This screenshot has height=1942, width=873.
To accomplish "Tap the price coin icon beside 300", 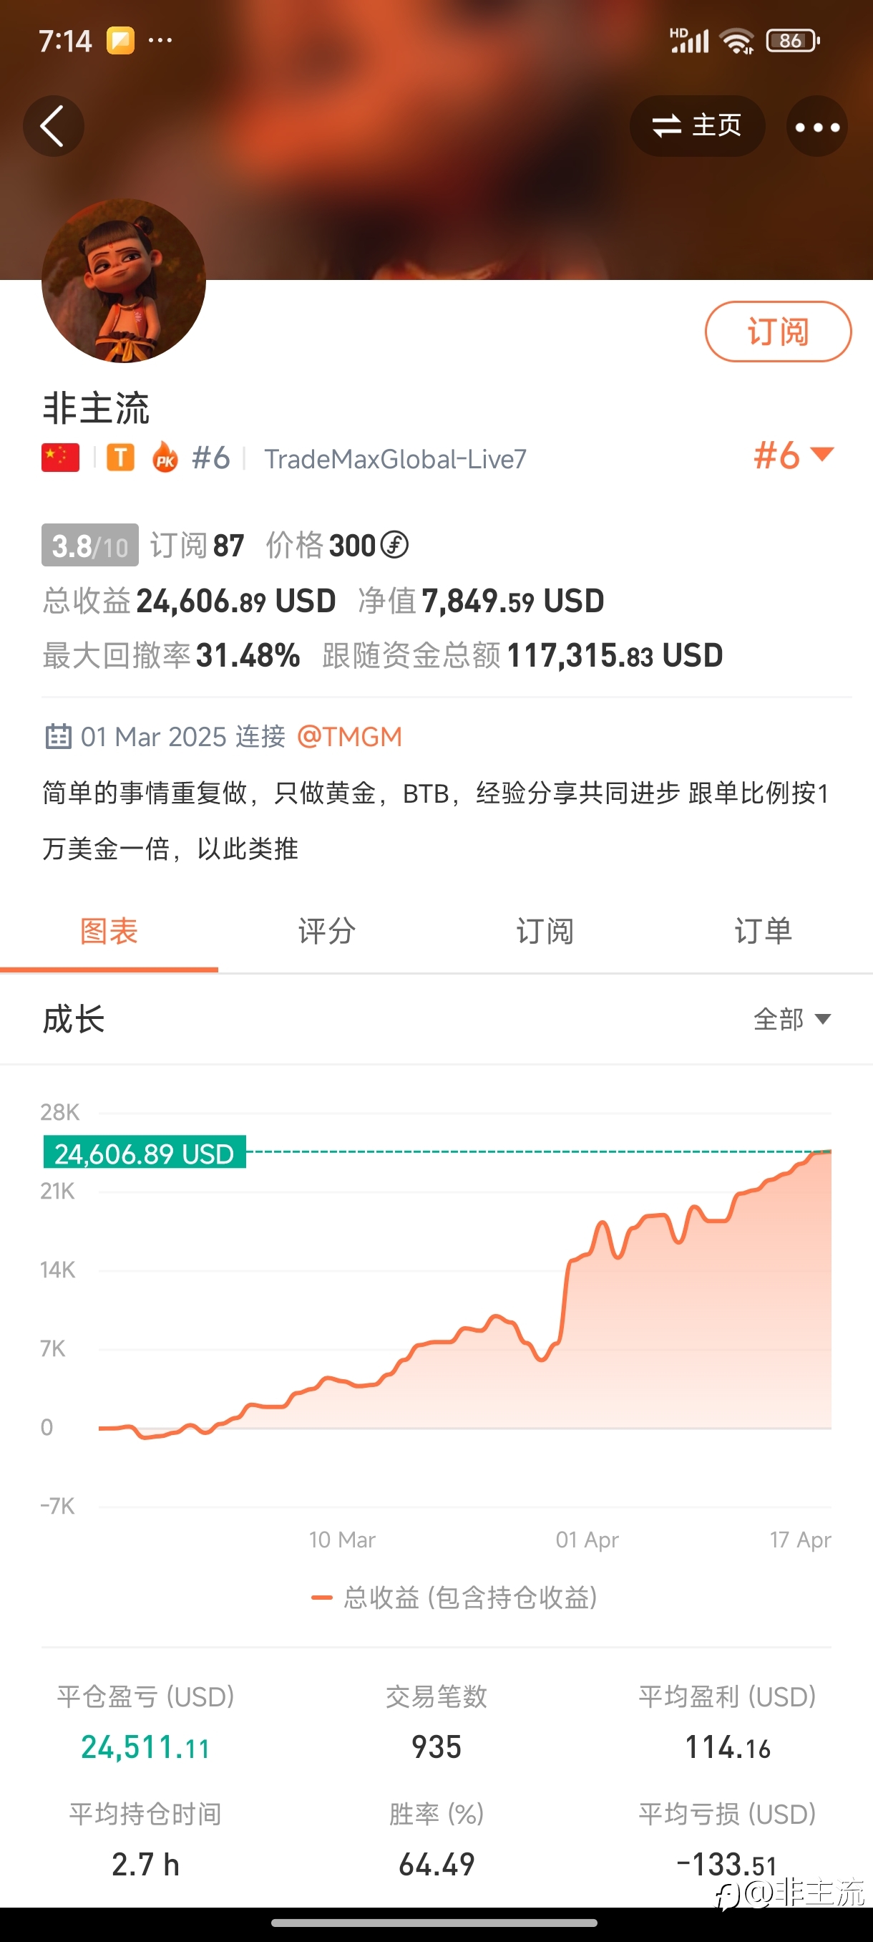I will click(x=394, y=544).
